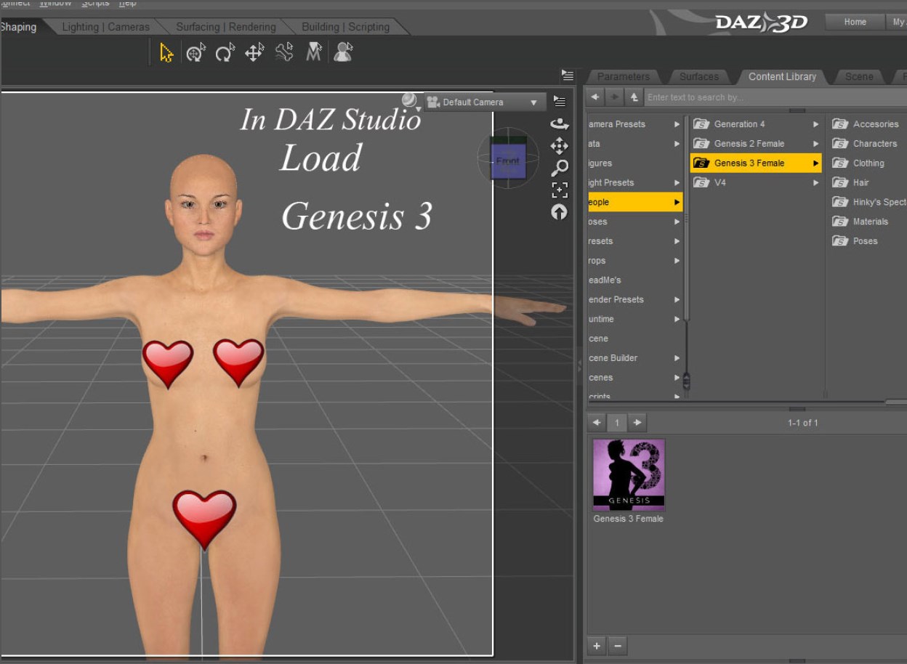907x664 pixels.
Task: Switch to the Scene tab
Action: (859, 76)
